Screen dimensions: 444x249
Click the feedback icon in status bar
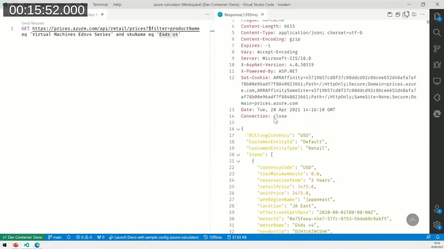pos(428,237)
